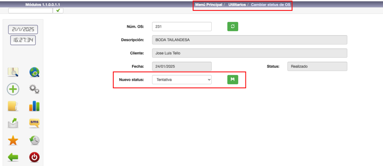Go to Menú Principal in breadcrumb
383x166 pixels.
[209, 4]
